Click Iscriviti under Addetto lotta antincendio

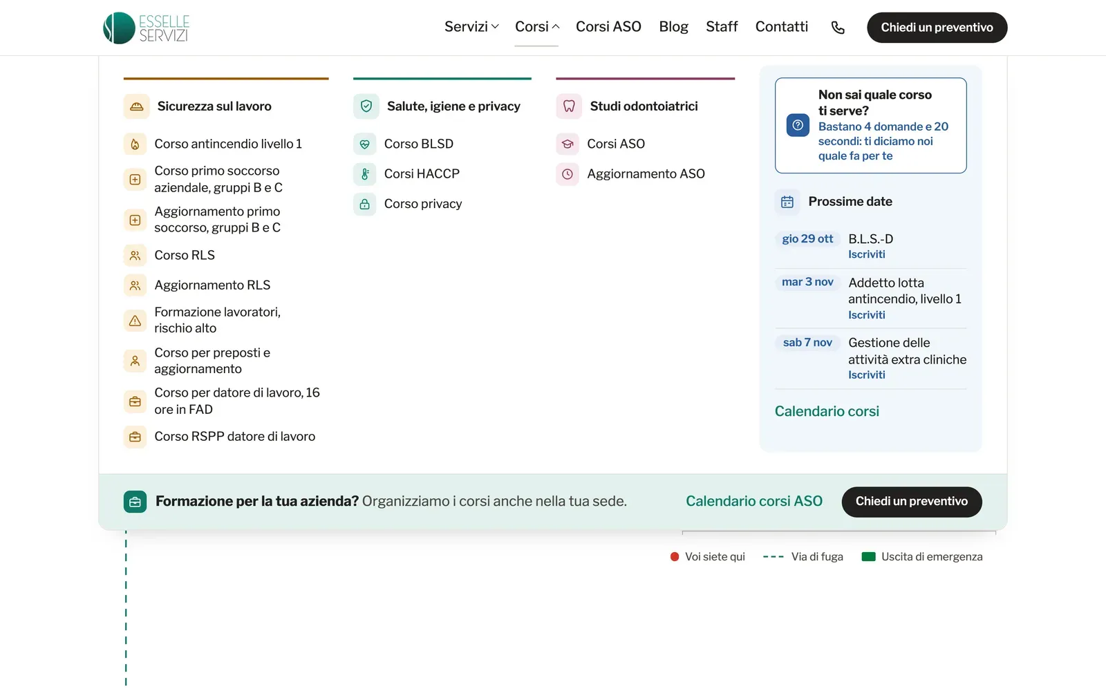point(866,315)
